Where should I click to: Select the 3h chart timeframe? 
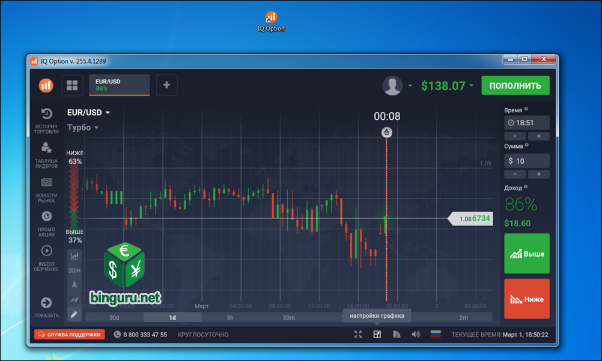point(230,317)
